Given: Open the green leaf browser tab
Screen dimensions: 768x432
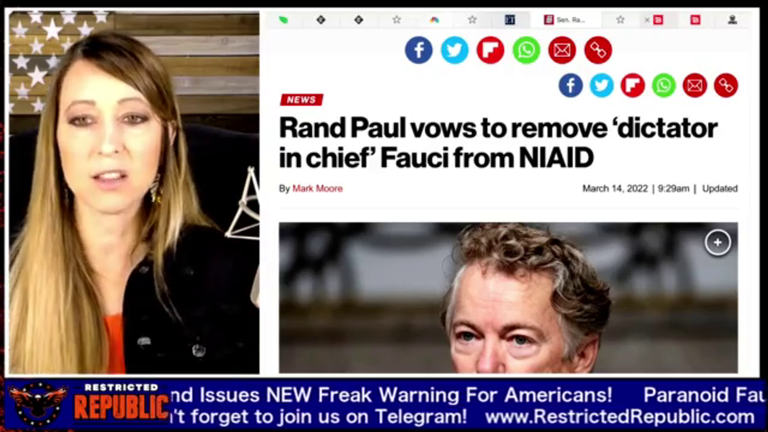Looking at the screenshot, I should pos(283,20).
